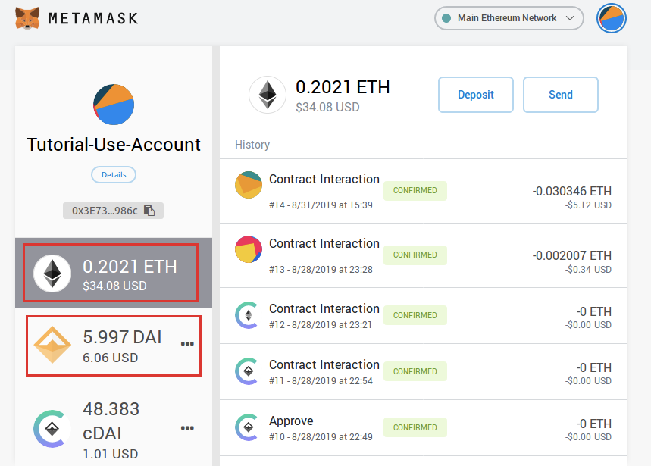The width and height of the screenshot is (651, 466).
Task: Open the Approve transaction #10
Action: [x=423, y=428]
